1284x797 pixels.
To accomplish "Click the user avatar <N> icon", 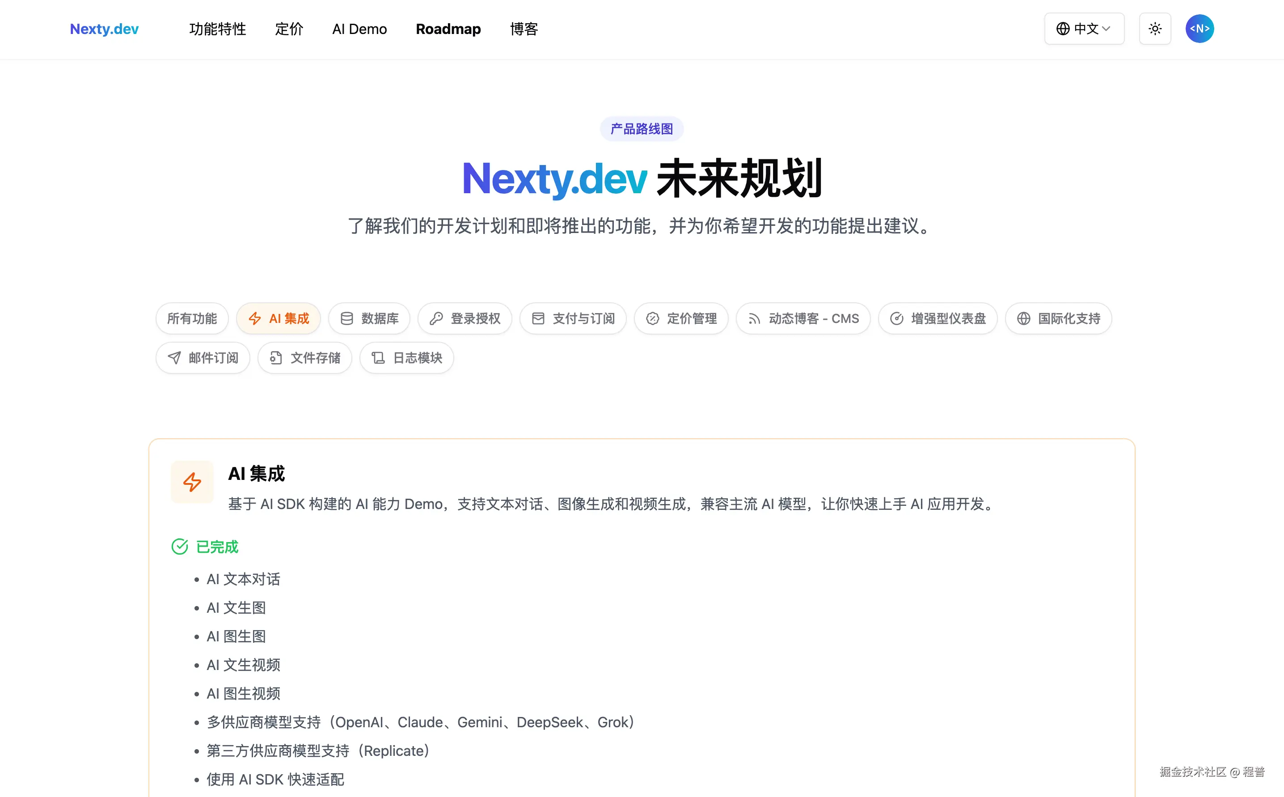I will [x=1199, y=29].
